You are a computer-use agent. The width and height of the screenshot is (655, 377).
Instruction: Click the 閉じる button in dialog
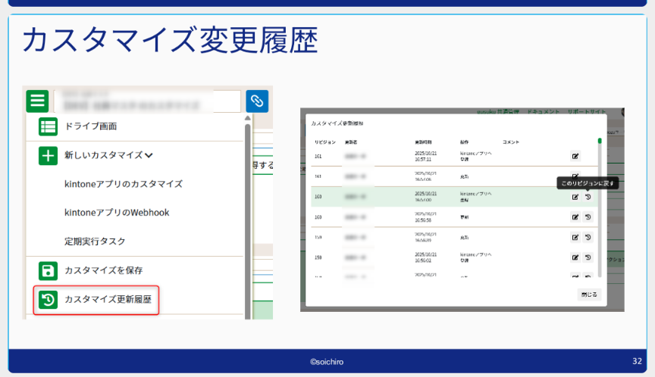click(588, 294)
